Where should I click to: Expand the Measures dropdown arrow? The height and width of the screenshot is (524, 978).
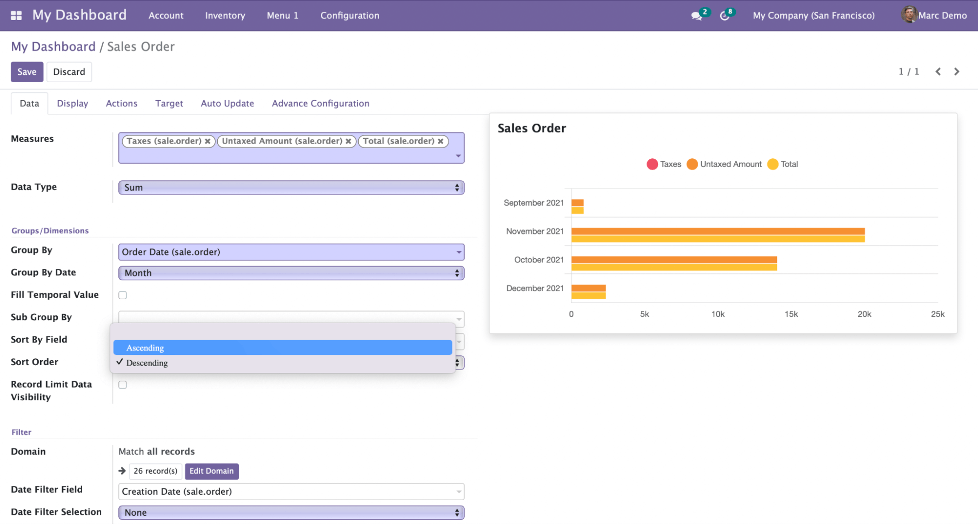click(x=458, y=156)
